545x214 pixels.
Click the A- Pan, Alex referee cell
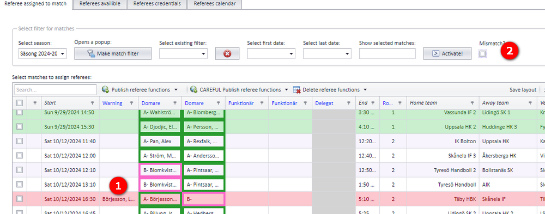click(x=160, y=141)
